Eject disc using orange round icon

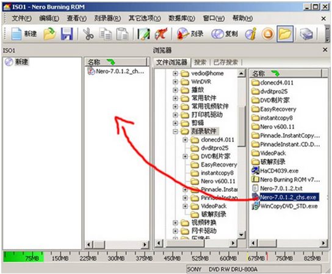coord(268,34)
